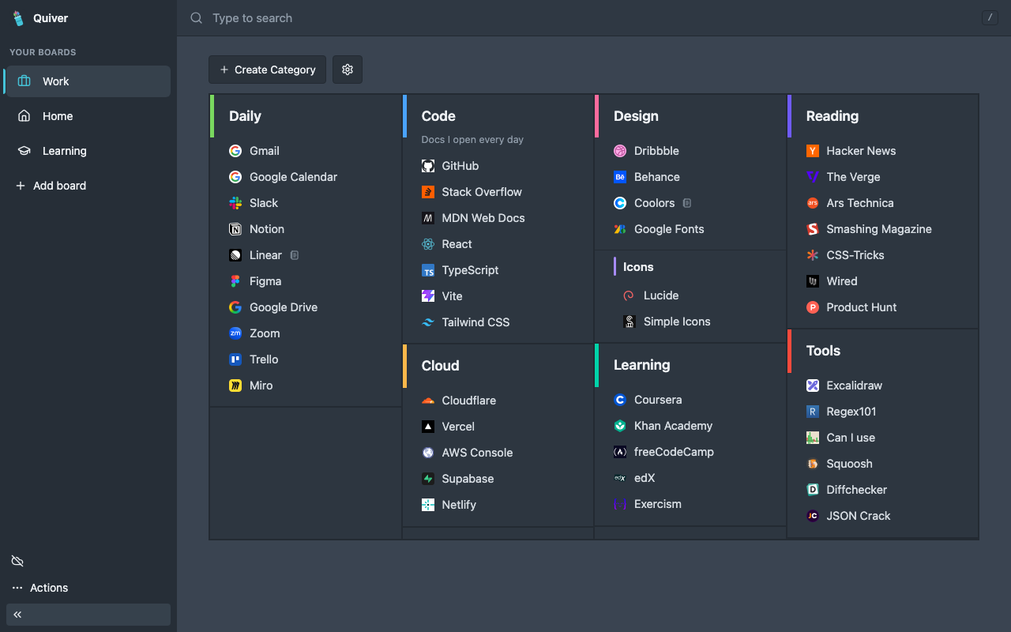Viewport: 1011px width, 632px height.
Task: Click the Cloudflare icon in Cloud
Action: (428, 401)
